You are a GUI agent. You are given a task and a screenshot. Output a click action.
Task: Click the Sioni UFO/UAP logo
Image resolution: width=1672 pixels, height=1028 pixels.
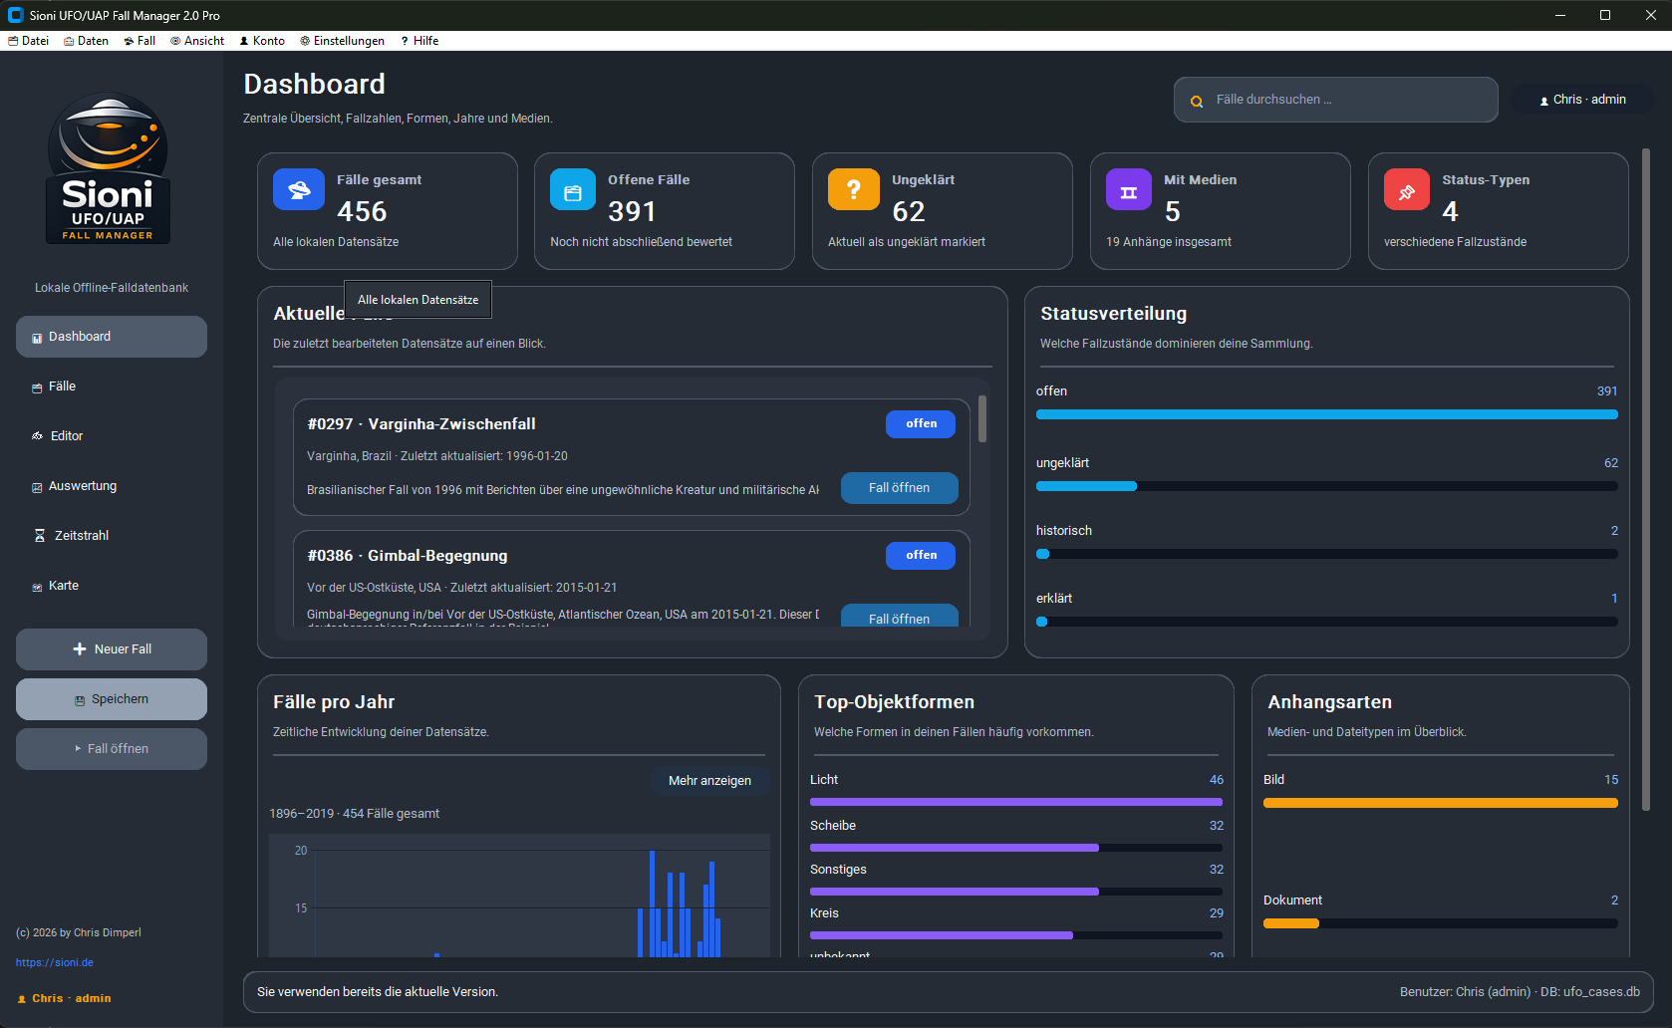click(x=108, y=168)
